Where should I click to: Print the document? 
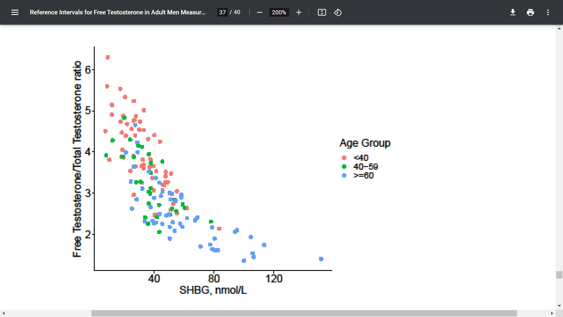(530, 12)
